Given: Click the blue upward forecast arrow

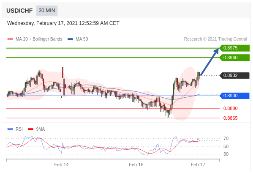Looking at the screenshot, I should [x=209, y=62].
